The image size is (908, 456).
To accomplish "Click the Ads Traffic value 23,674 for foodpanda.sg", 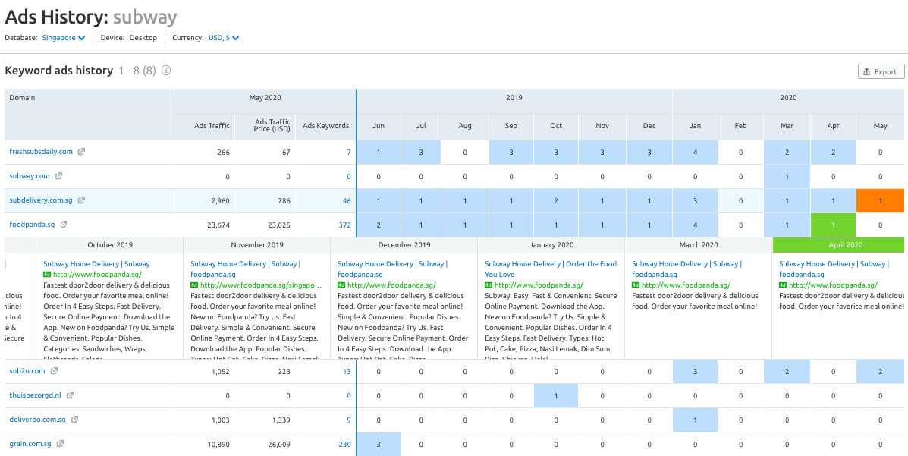I will 218,225.
